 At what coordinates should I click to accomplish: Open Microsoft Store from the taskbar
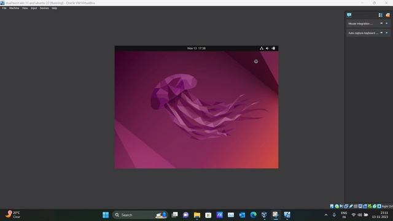[x=208, y=215]
